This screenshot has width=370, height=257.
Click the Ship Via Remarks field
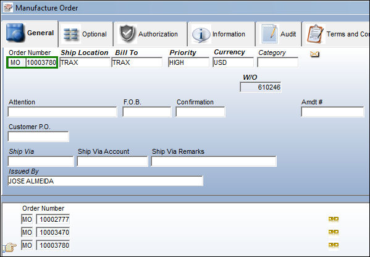click(x=214, y=161)
